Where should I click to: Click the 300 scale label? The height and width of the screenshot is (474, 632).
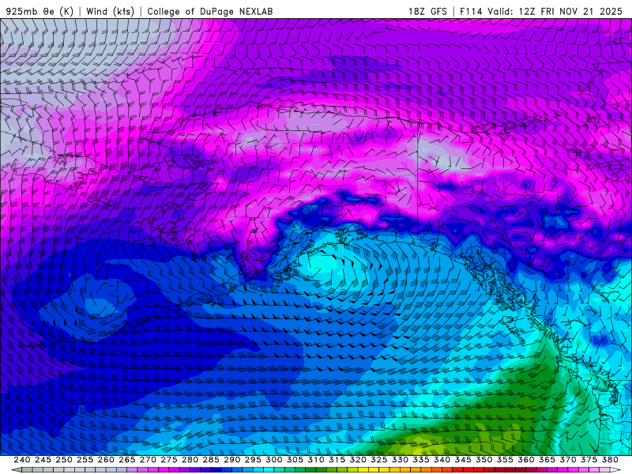pos(273,460)
